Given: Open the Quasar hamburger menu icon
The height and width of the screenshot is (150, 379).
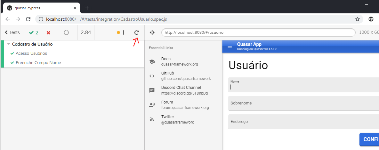Looking at the screenshot, I should [x=230, y=46].
